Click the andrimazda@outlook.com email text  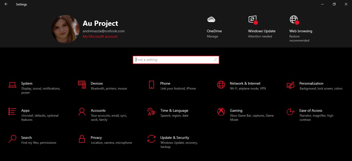coord(104,31)
